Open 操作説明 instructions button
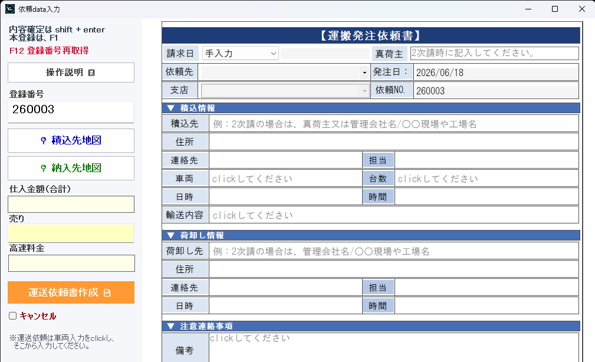595x362 pixels. coord(71,73)
